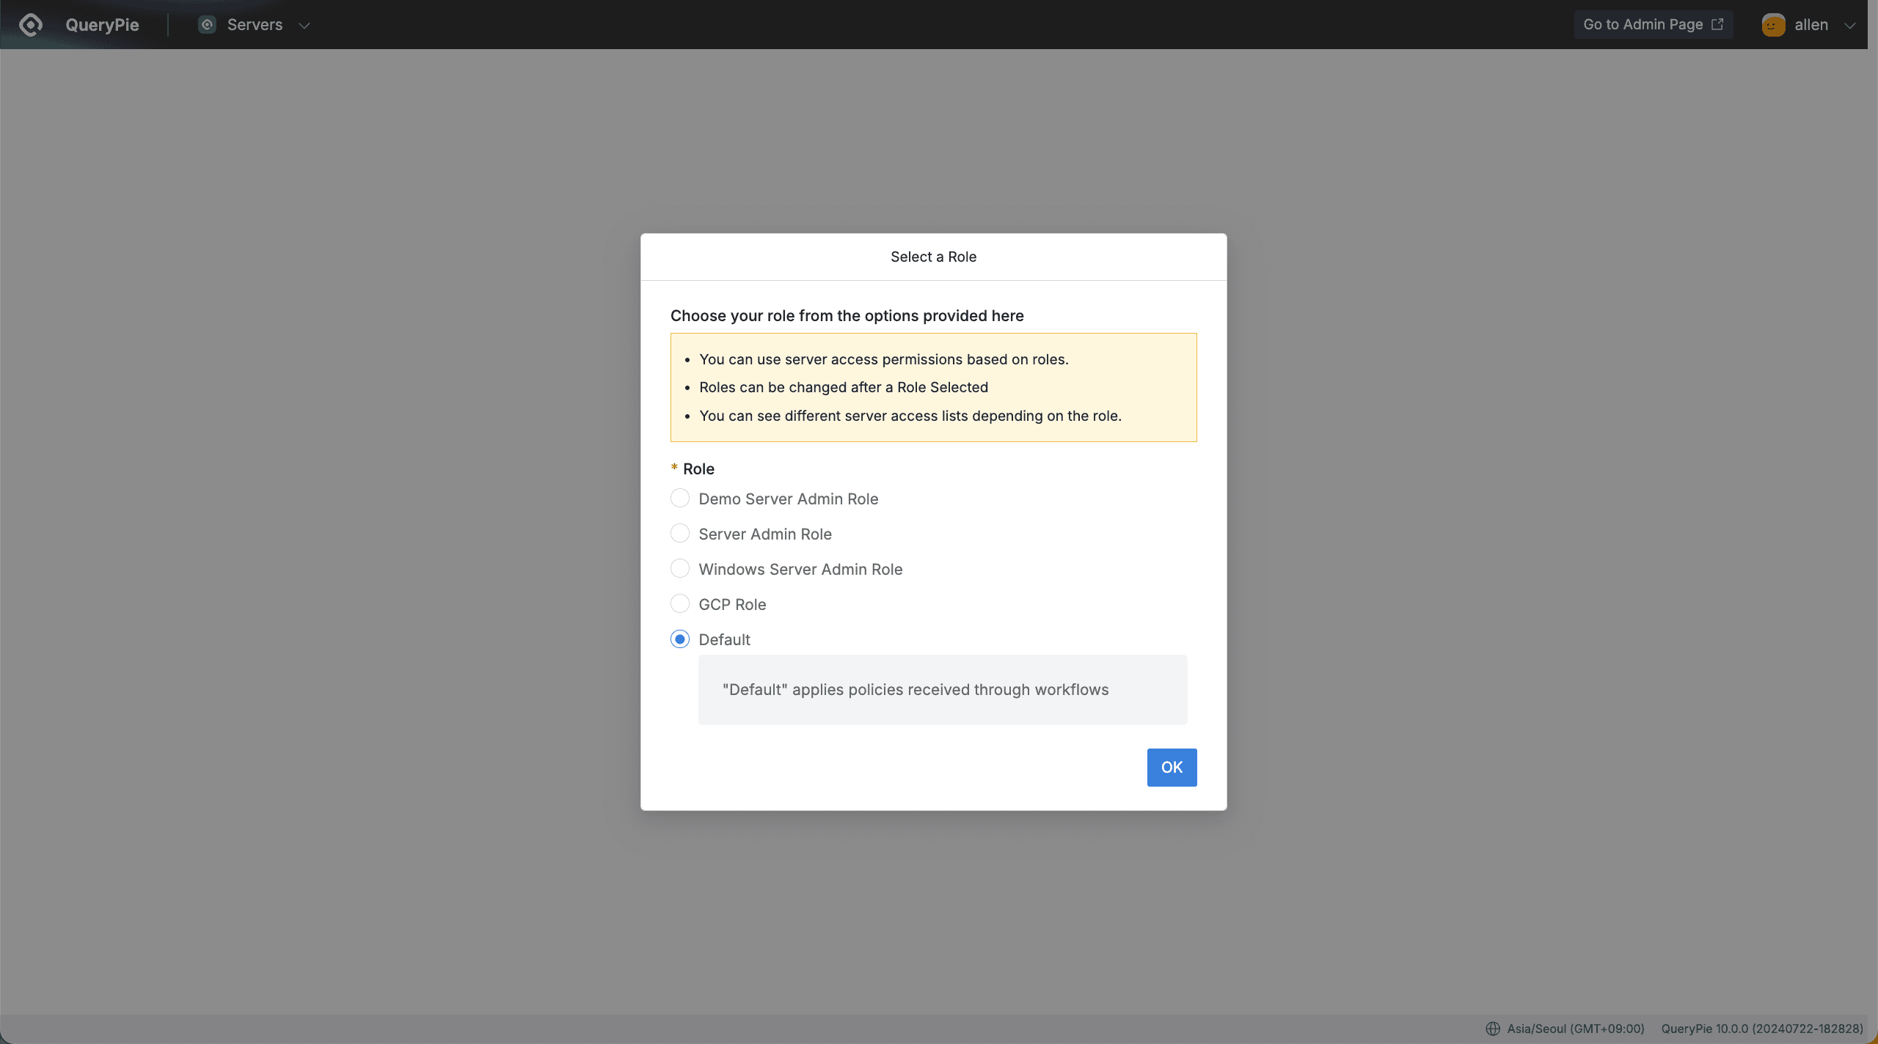
Task: Click the Asia/Seoul timezone in the status bar
Action: point(1574,1028)
